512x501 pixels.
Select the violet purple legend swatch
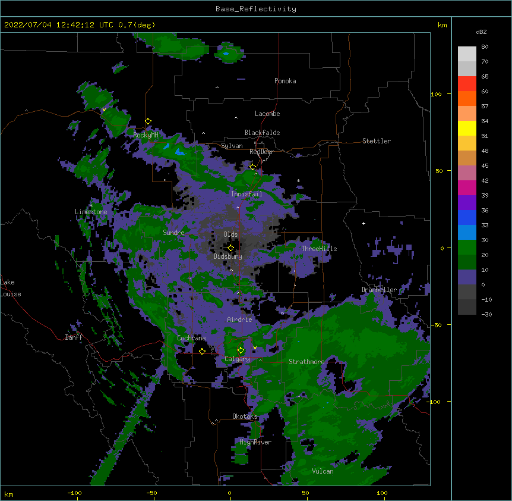pos(467,202)
